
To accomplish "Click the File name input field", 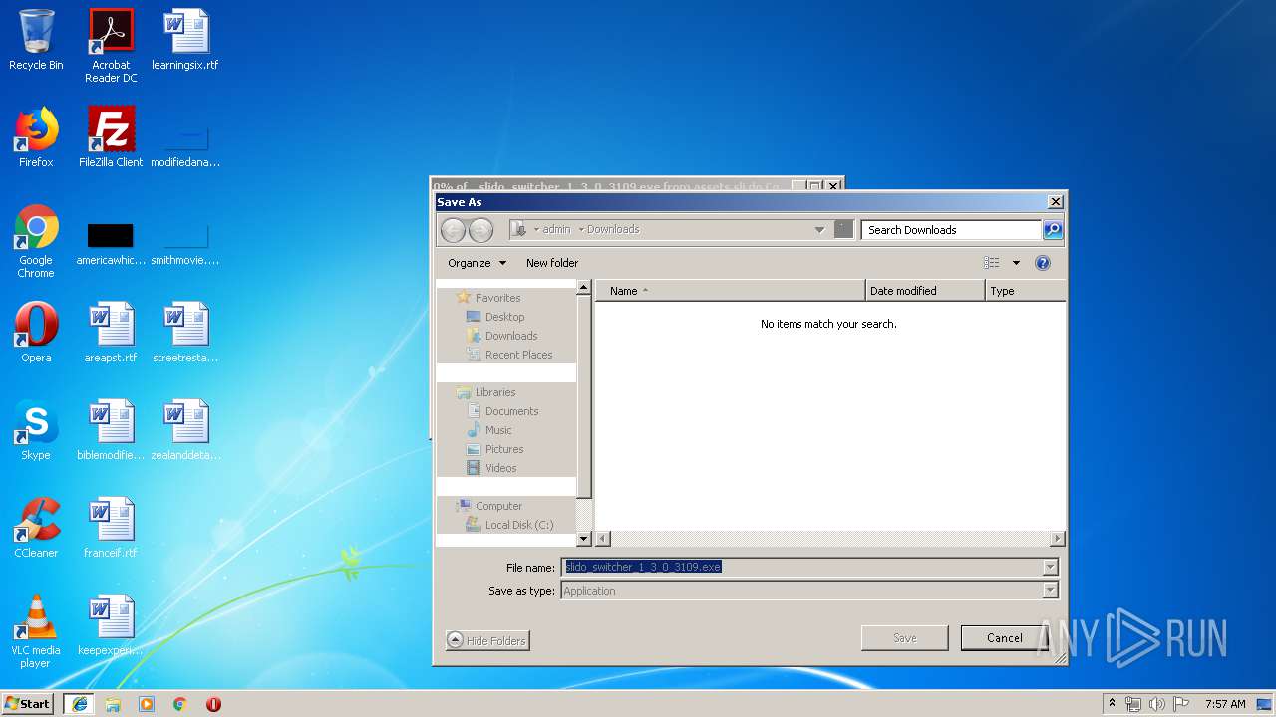I will tap(800, 568).
